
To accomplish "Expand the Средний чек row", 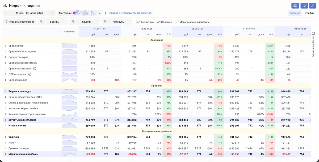I will (5, 46).
